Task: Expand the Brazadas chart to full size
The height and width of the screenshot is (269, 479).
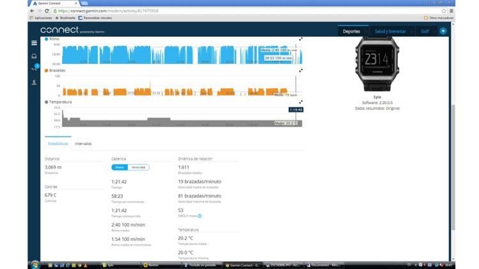Action: pyautogui.click(x=301, y=70)
